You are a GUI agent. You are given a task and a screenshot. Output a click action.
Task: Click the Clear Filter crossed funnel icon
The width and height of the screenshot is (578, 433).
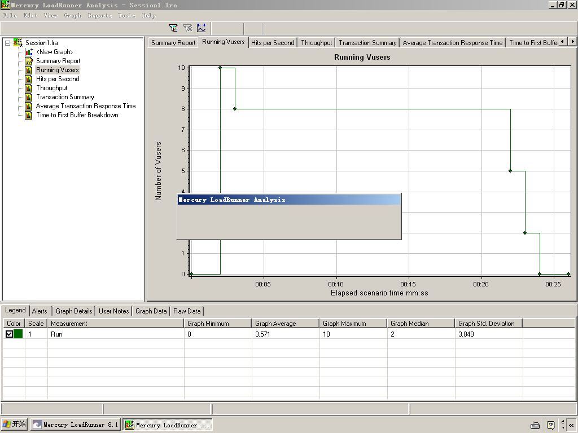coord(187,28)
